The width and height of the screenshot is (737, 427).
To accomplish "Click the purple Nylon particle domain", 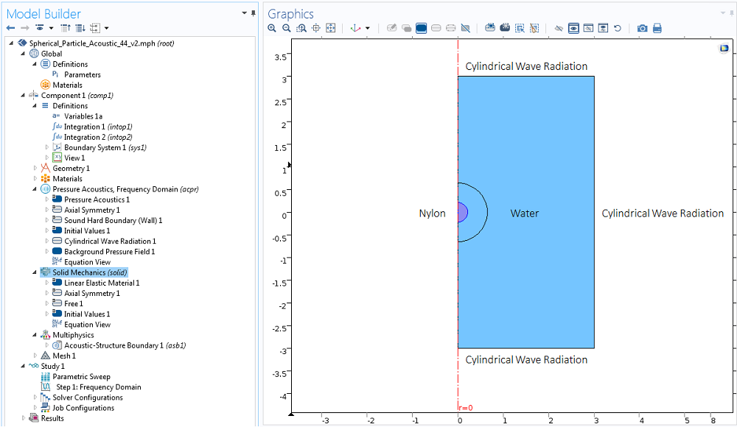I will 462,213.
